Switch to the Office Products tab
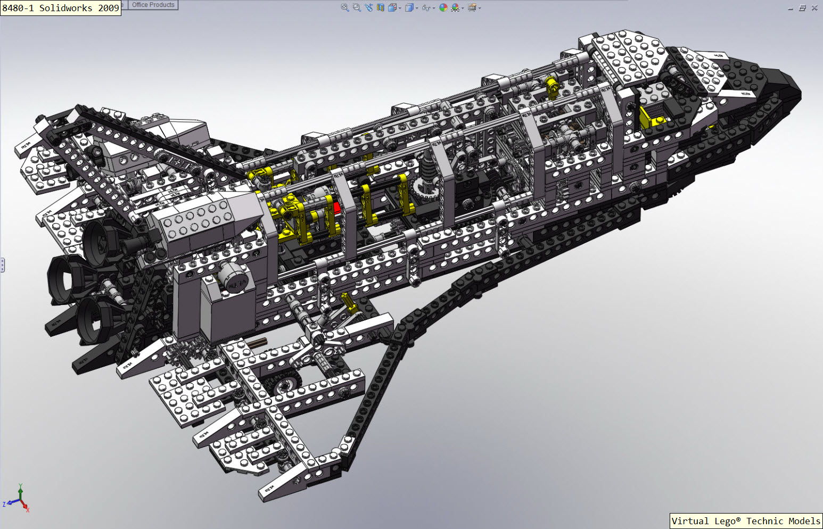This screenshot has width=823, height=529. pyautogui.click(x=153, y=5)
